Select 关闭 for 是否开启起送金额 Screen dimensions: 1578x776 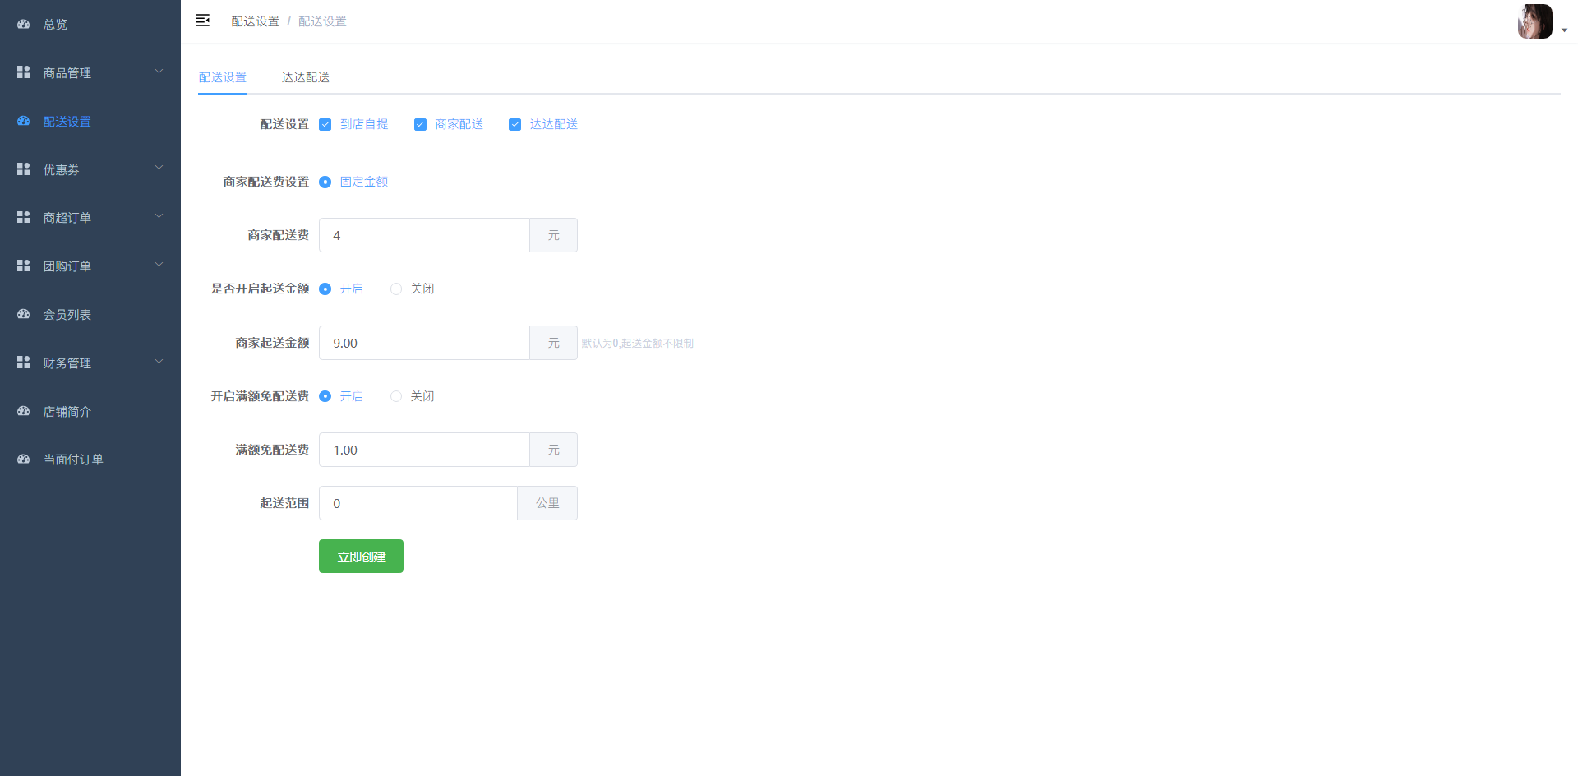[x=396, y=289]
